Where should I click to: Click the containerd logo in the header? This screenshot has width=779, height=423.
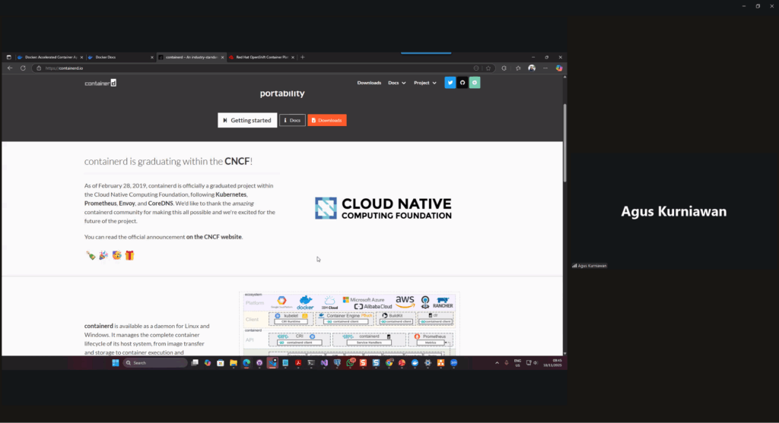100,83
